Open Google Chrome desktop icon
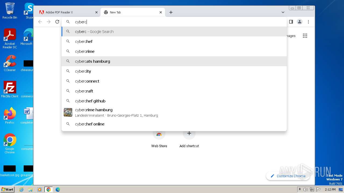Screen dimensions: 344x193 tap(10, 144)
